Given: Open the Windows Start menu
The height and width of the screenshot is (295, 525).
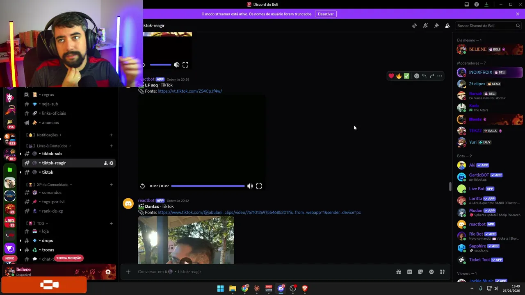Looking at the screenshot, I should pos(220,288).
